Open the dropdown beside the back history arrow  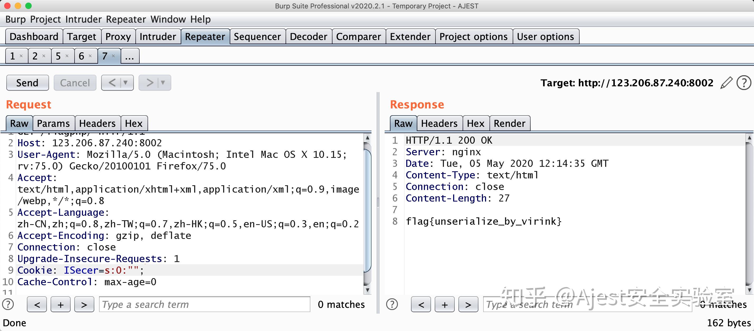coord(126,82)
